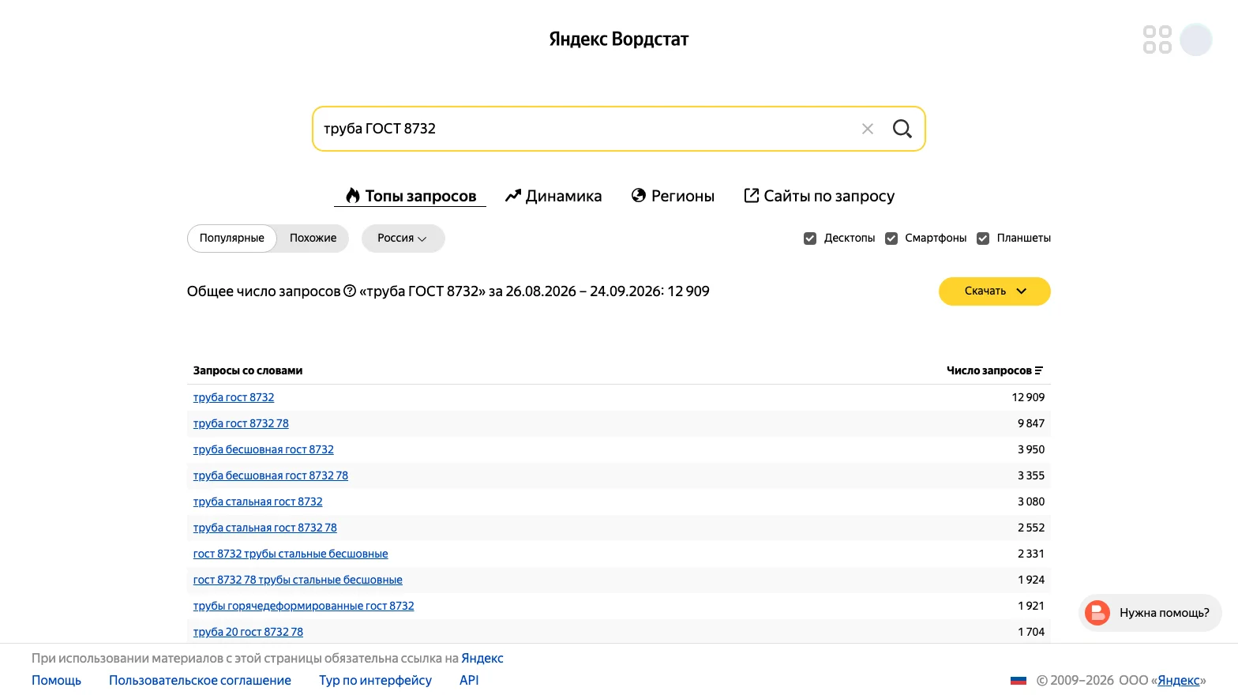
Task: Open the Динамика tab
Action: pos(553,196)
